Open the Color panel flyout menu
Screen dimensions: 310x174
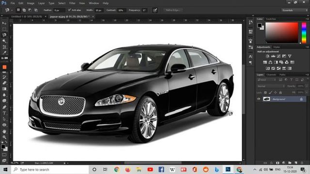[308, 19]
